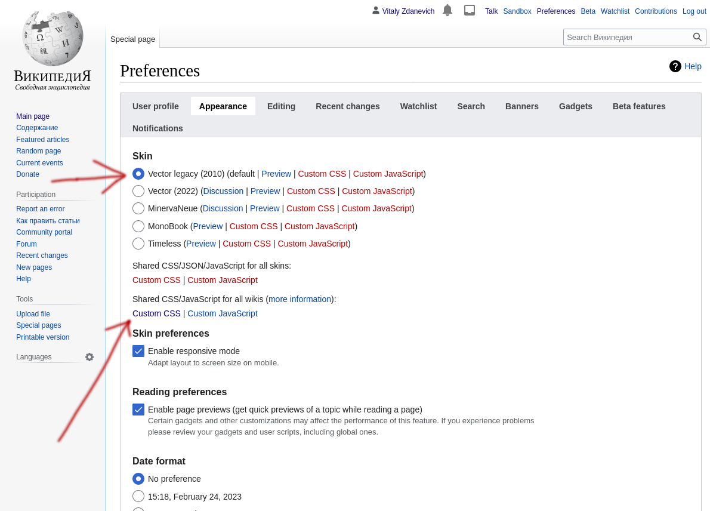Select the No preference date format
The height and width of the screenshot is (511, 710).
(138, 479)
